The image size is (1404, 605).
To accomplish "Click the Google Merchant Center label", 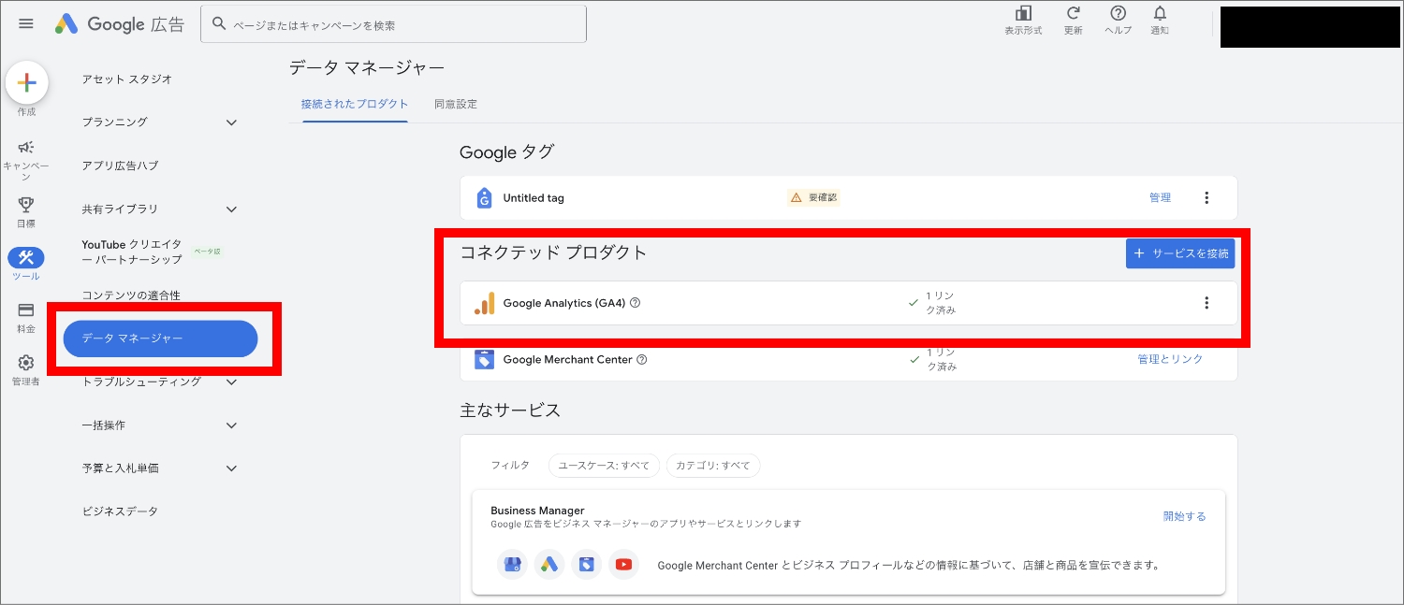I will click(568, 359).
